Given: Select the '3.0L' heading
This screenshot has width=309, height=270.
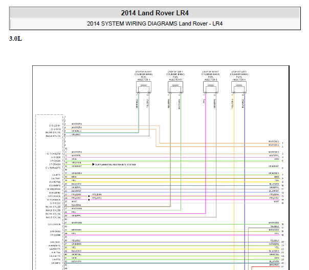Looking at the screenshot, I should [15, 39].
